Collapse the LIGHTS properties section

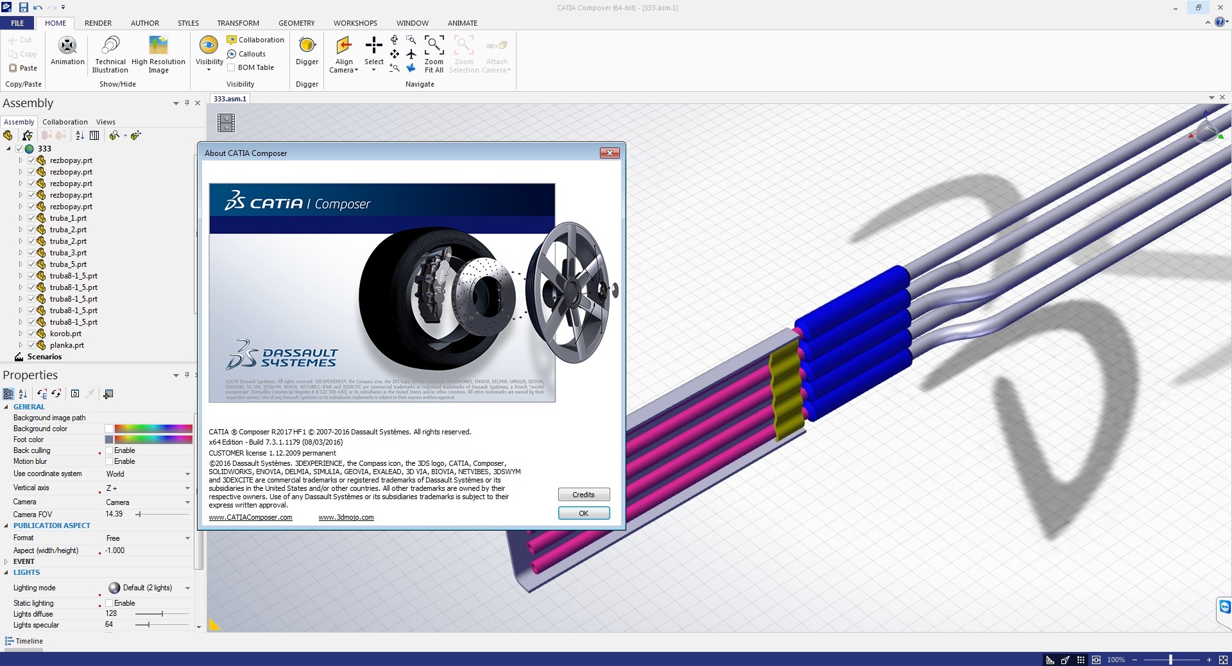coord(6,572)
